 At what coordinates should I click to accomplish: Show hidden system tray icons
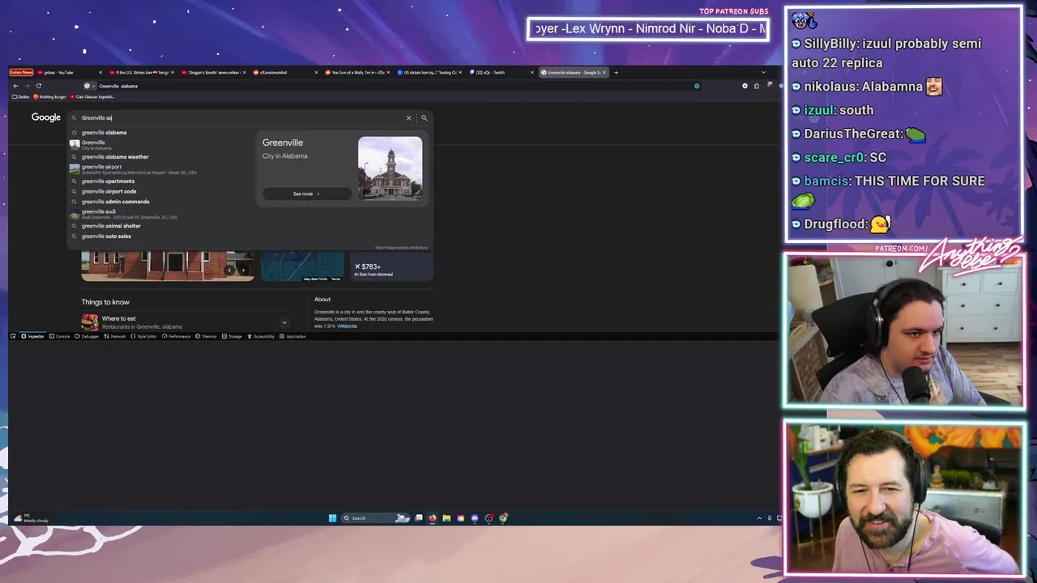pyautogui.click(x=759, y=518)
